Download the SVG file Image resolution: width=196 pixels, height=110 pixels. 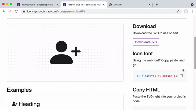point(146,42)
